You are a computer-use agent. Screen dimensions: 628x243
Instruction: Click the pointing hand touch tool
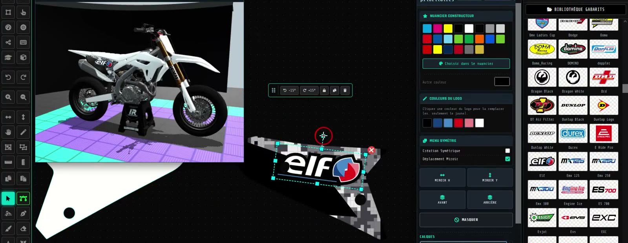[x=23, y=13]
